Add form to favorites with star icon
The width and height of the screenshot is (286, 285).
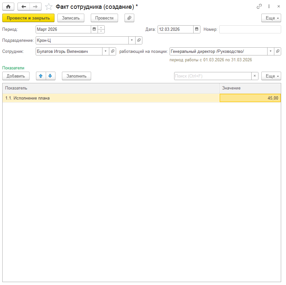point(49,6)
